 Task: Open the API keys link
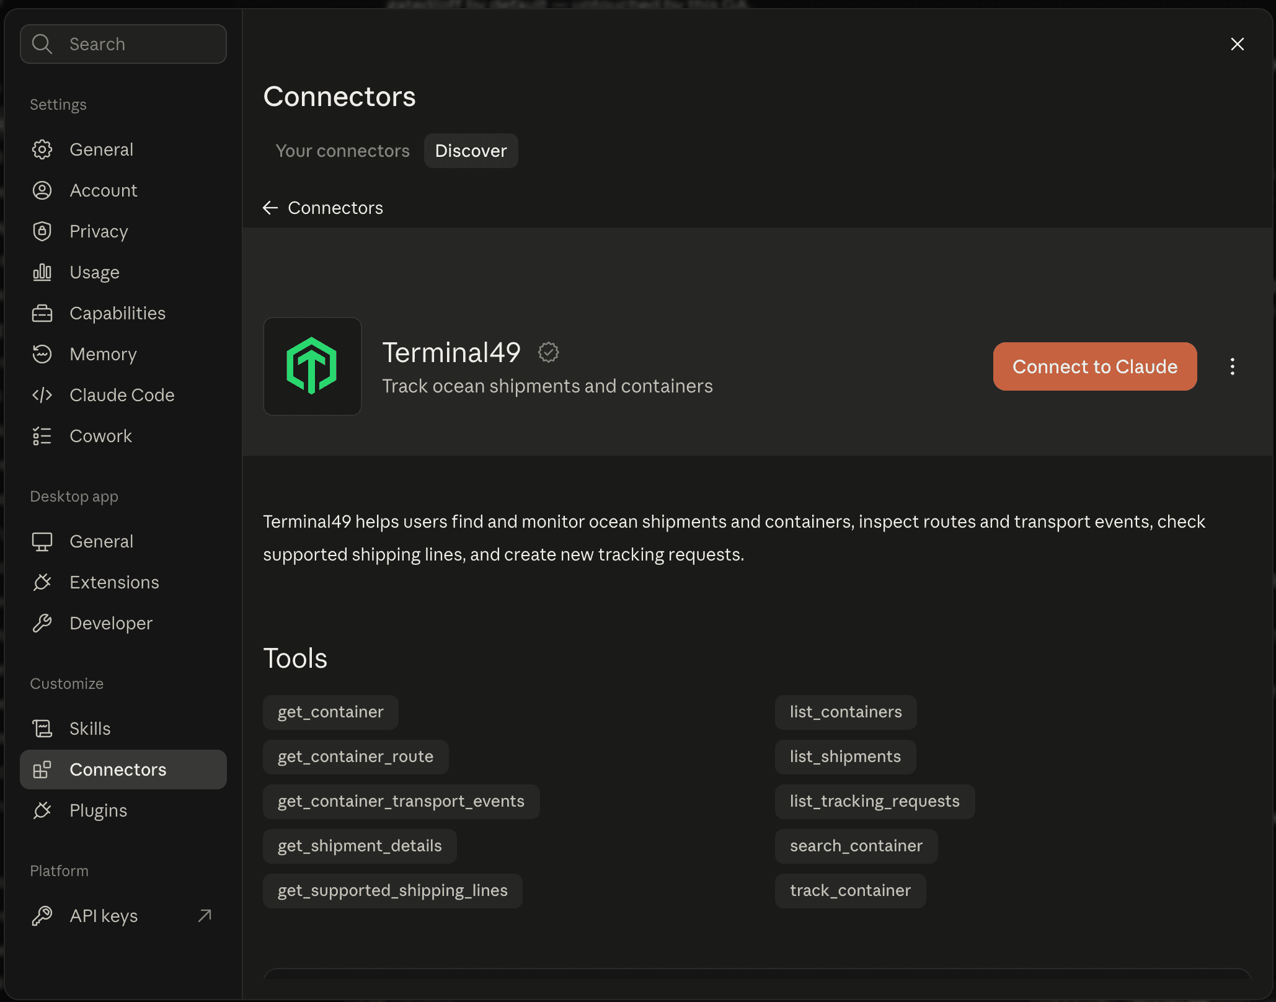[x=123, y=916]
